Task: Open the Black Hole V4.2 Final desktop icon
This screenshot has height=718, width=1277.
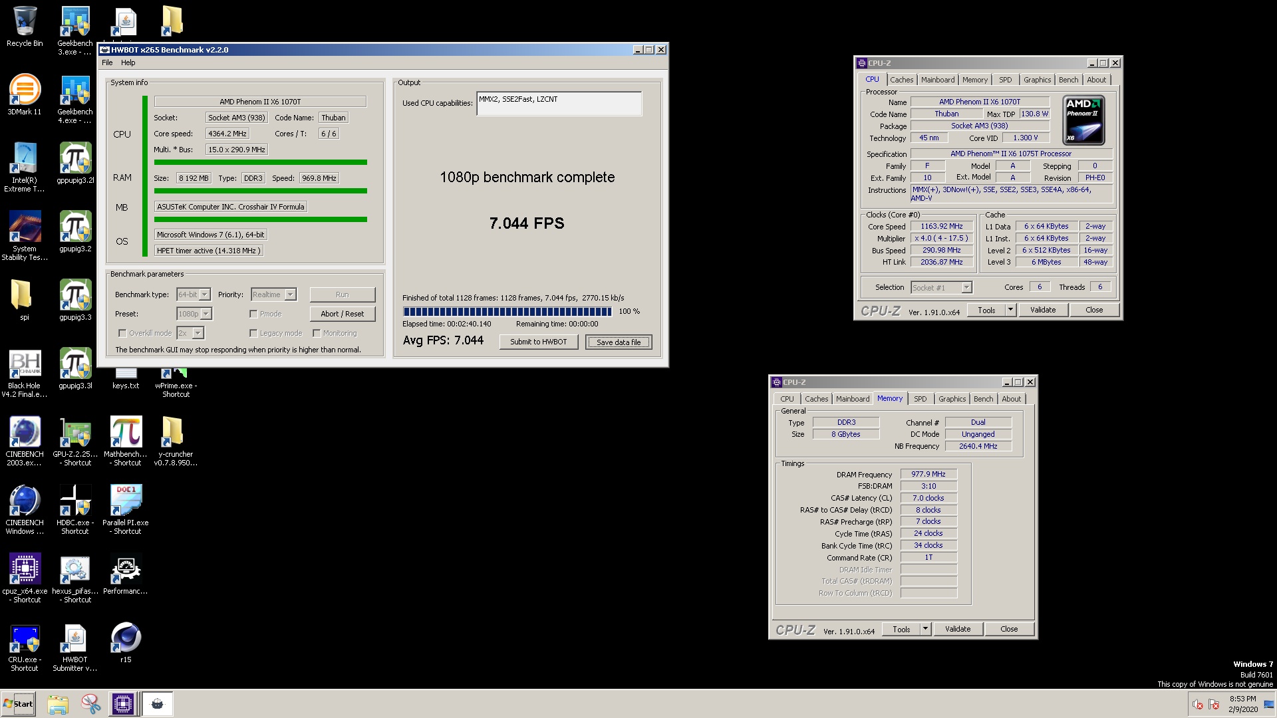Action: pyautogui.click(x=25, y=373)
